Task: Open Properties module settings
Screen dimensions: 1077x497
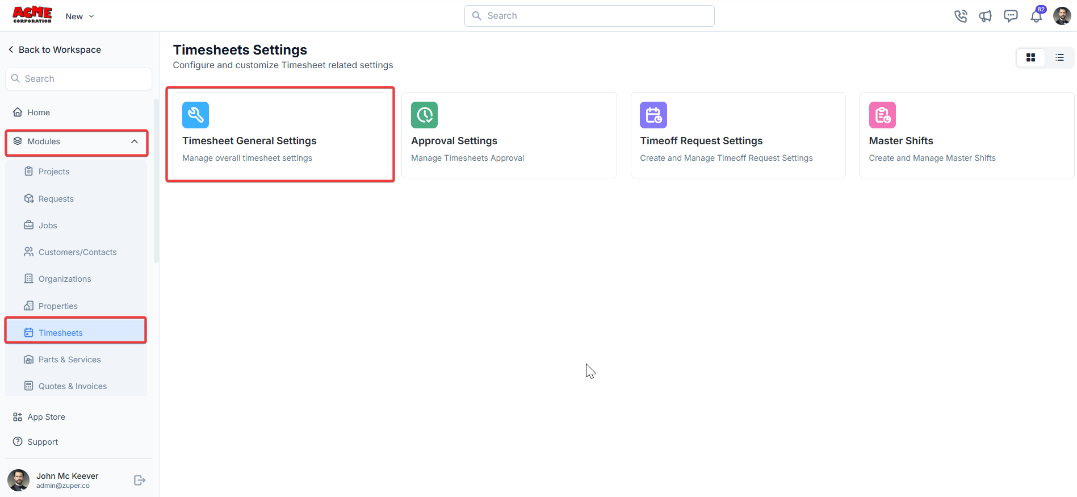Action: (76, 306)
